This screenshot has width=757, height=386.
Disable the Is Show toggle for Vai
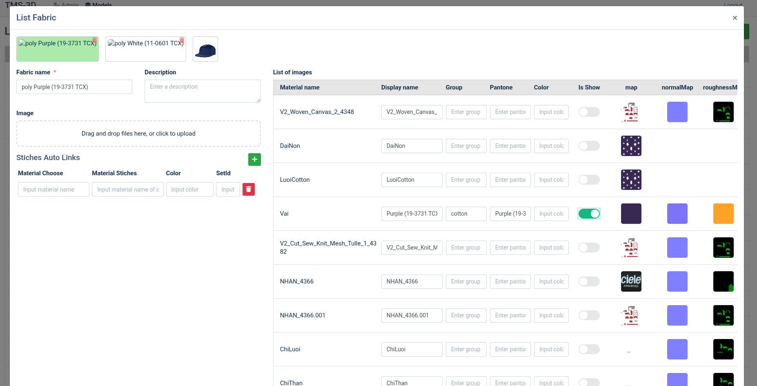click(589, 214)
